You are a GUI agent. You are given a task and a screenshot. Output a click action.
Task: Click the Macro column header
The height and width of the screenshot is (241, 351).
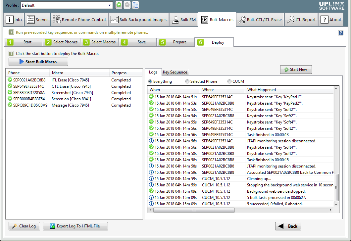(x=79, y=73)
